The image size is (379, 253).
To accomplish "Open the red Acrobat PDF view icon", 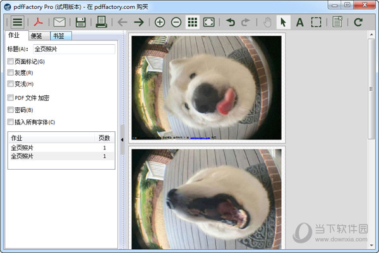I will coord(38,22).
